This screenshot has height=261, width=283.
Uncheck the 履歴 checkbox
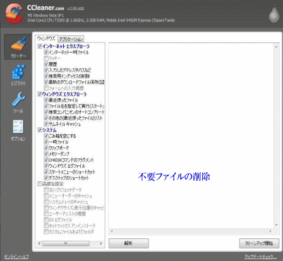pos(46,64)
